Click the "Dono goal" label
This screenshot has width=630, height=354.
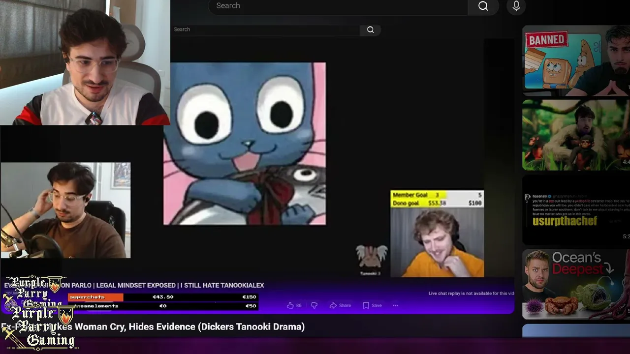[x=406, y=203]
